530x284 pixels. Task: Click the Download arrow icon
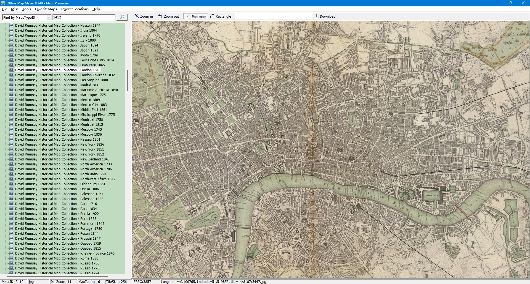pos(317,16)
